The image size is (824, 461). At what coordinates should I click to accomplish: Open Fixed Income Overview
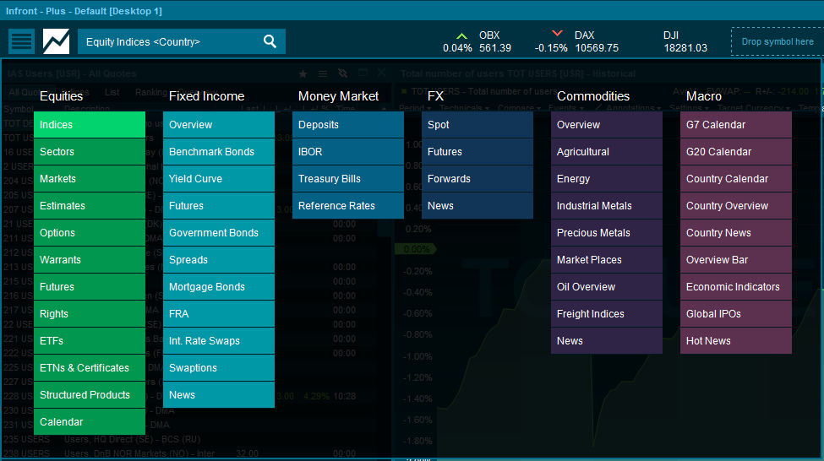(219, 124)
